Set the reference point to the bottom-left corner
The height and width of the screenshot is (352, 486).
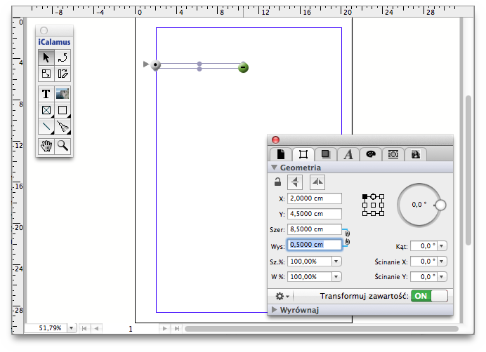pyautogui.click(x=364, y=214)
